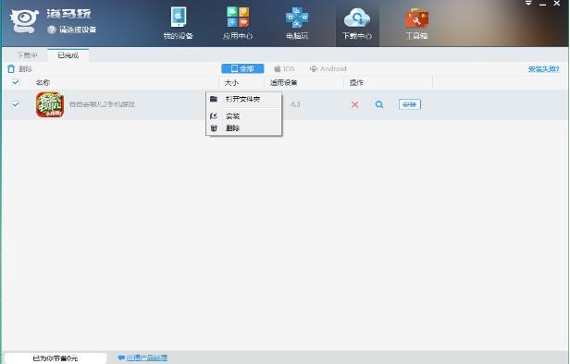570x364 pixels.
Task: Click the trash 删除 button in toolbar
Action: tap(20, 68)
